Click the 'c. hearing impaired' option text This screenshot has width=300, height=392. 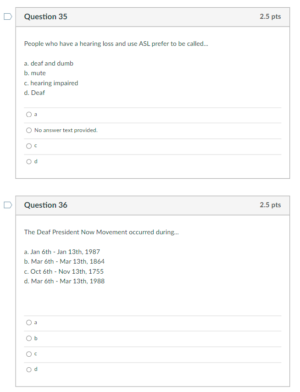51,83
